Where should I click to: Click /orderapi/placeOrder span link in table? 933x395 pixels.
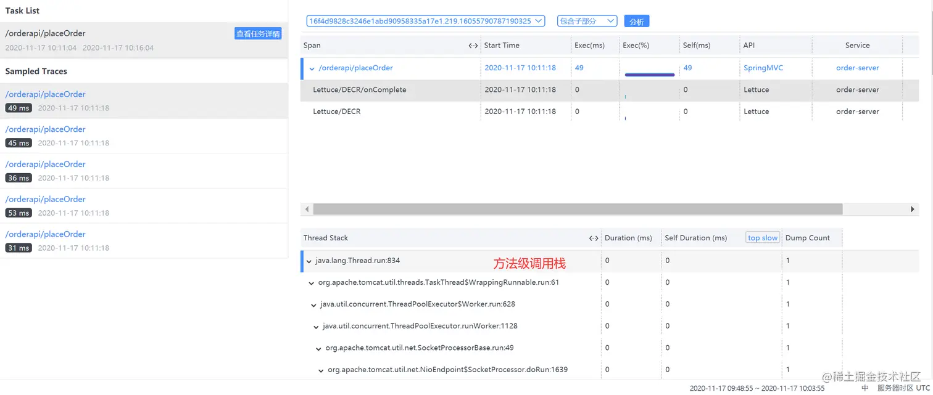[x=355, y=68]
